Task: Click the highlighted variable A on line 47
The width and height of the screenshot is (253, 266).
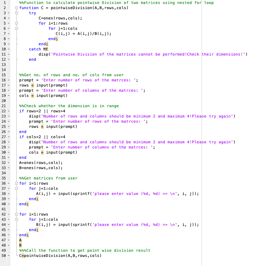Action: (20, 240)
